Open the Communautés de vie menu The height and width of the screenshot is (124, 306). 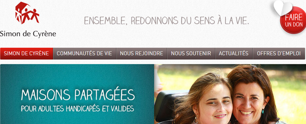(x=85, y=53)
